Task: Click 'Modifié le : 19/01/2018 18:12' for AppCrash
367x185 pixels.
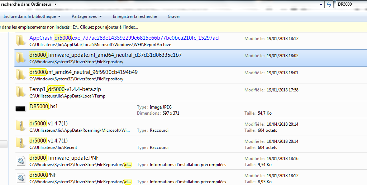Action: pos(272,39)
